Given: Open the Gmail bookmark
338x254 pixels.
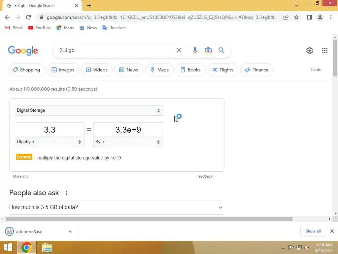Looking at the screenshot, I should coord(14,28).
